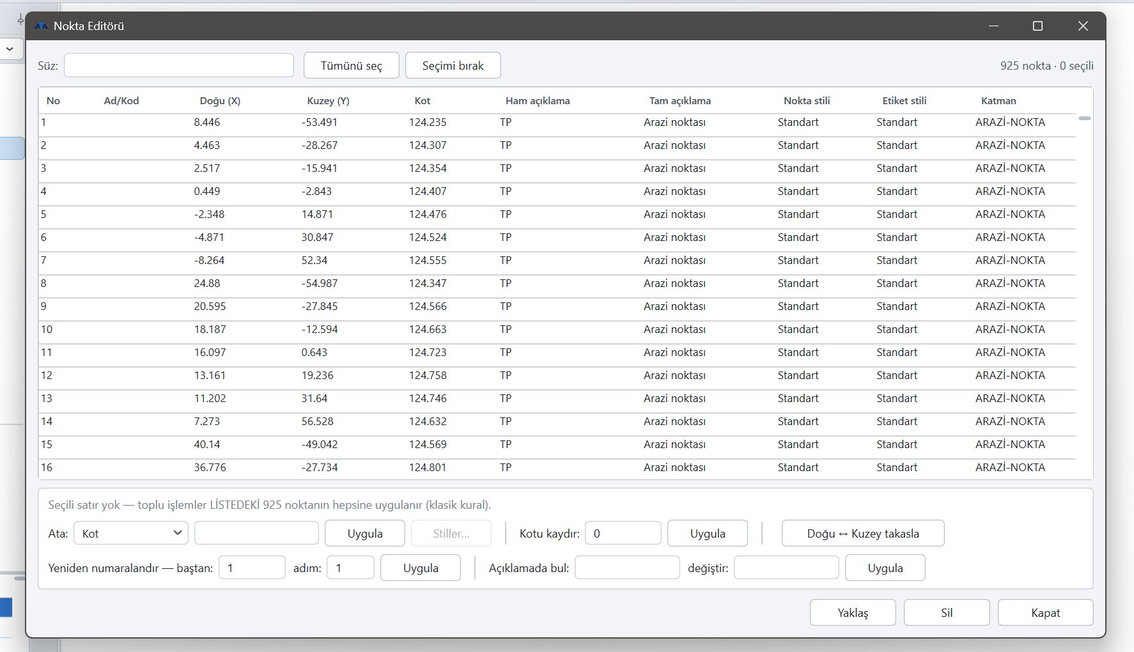Sort by the Kot column header
Viewport: 1134px width, 652px height.
[422, 100]
